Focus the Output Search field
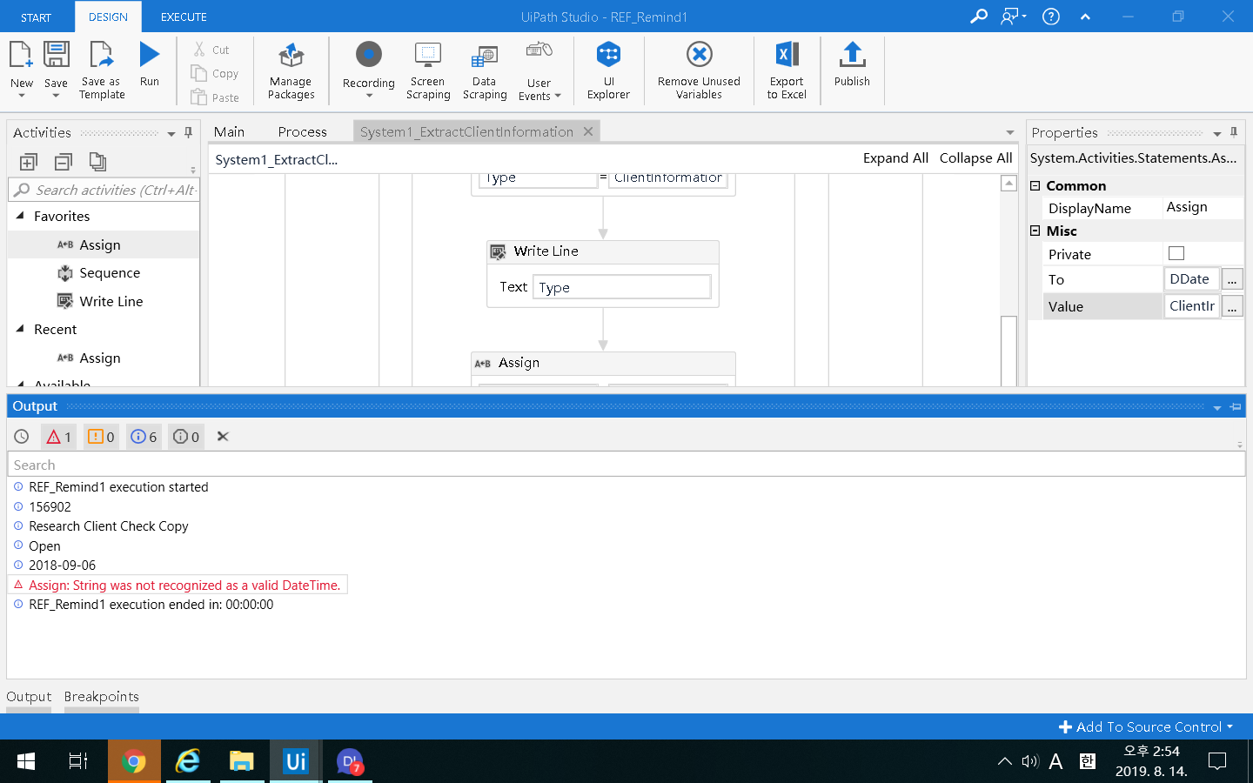This screenshot has width=1253, height=783. coord(626,465)
